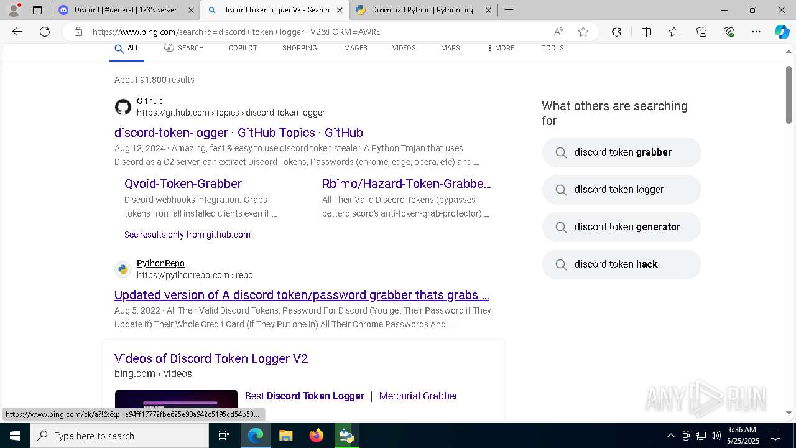Open Videos of Discord Token Logger V2

(x=211, y=358)
